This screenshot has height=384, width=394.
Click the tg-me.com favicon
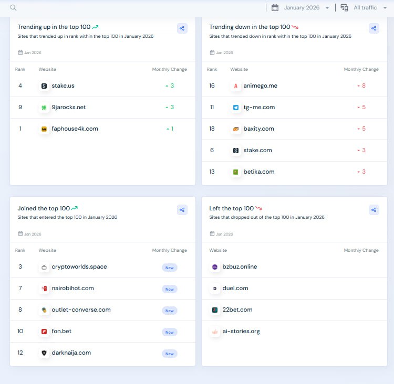236,107
